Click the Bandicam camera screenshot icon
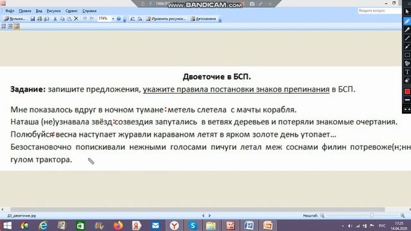 252,4
